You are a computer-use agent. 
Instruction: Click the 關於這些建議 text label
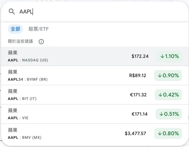tap(20, 41)
